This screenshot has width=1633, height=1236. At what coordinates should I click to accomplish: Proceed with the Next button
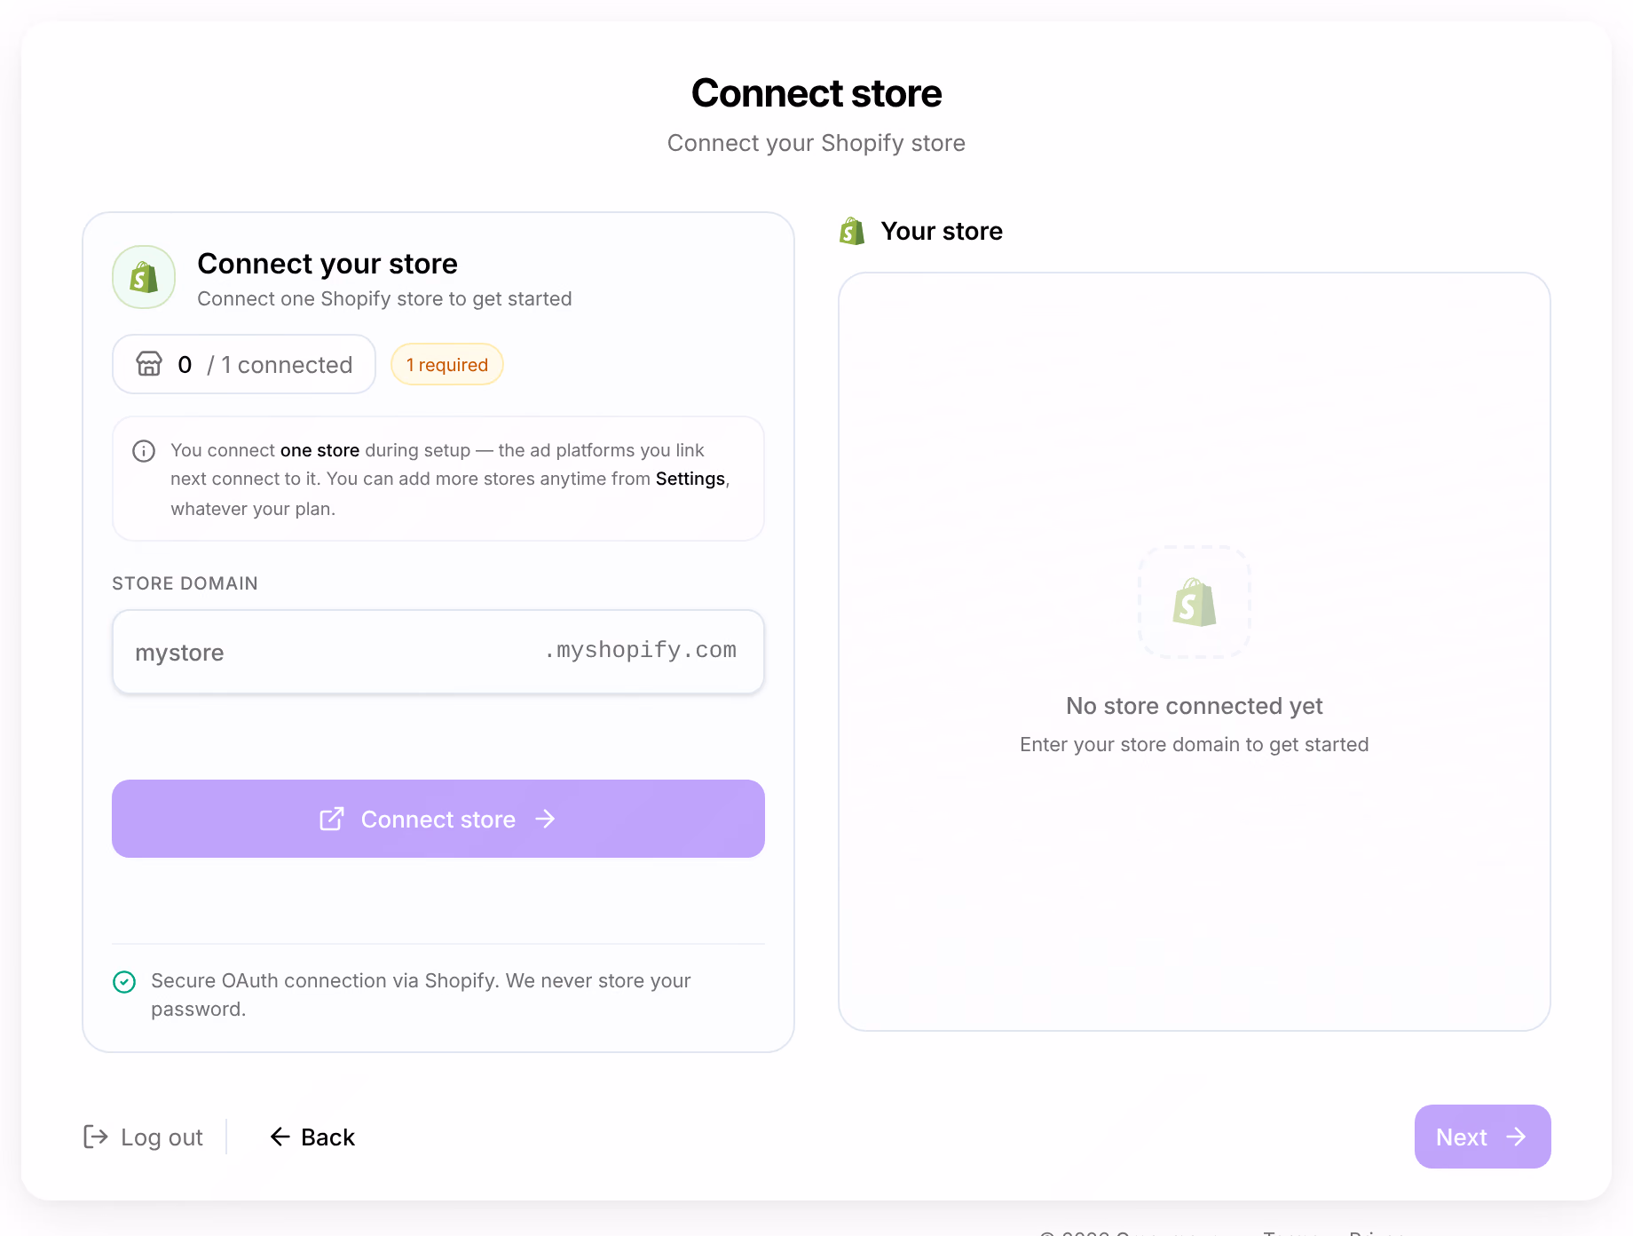[1482, 1137]
